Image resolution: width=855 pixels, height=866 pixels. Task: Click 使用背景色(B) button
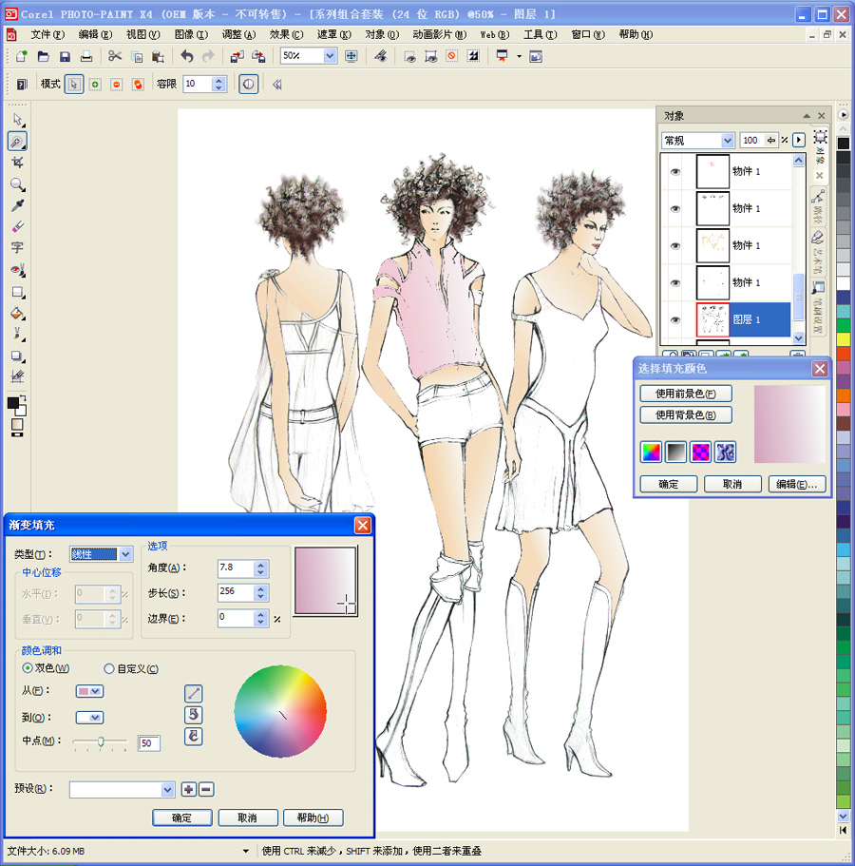pos(686,414)
